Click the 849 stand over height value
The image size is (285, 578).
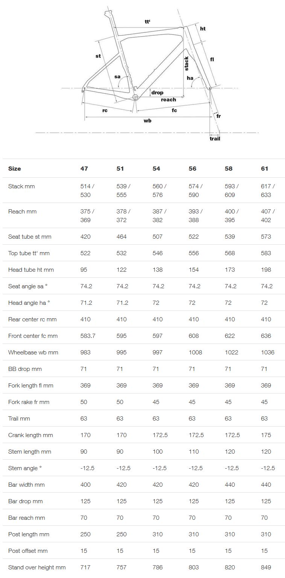[x=266, y=567]
